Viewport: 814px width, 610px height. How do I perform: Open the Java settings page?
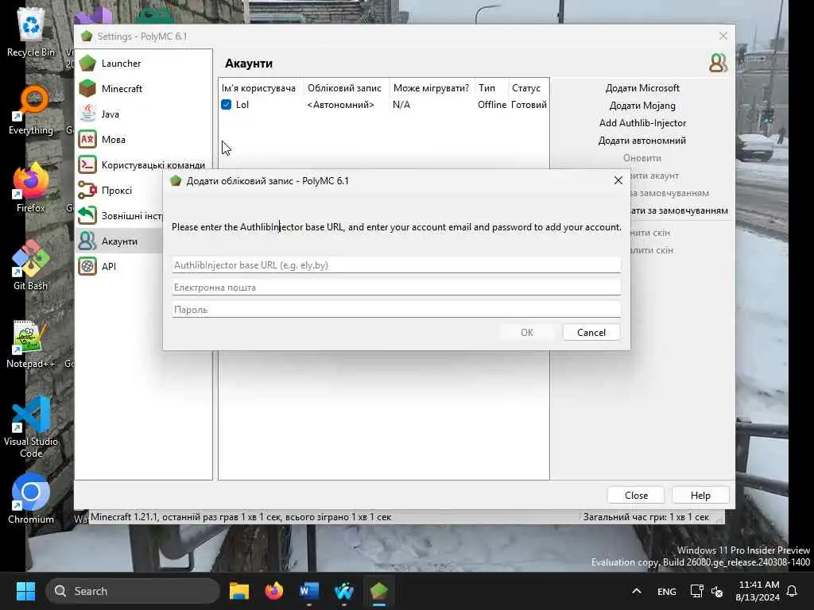point(144,114)
